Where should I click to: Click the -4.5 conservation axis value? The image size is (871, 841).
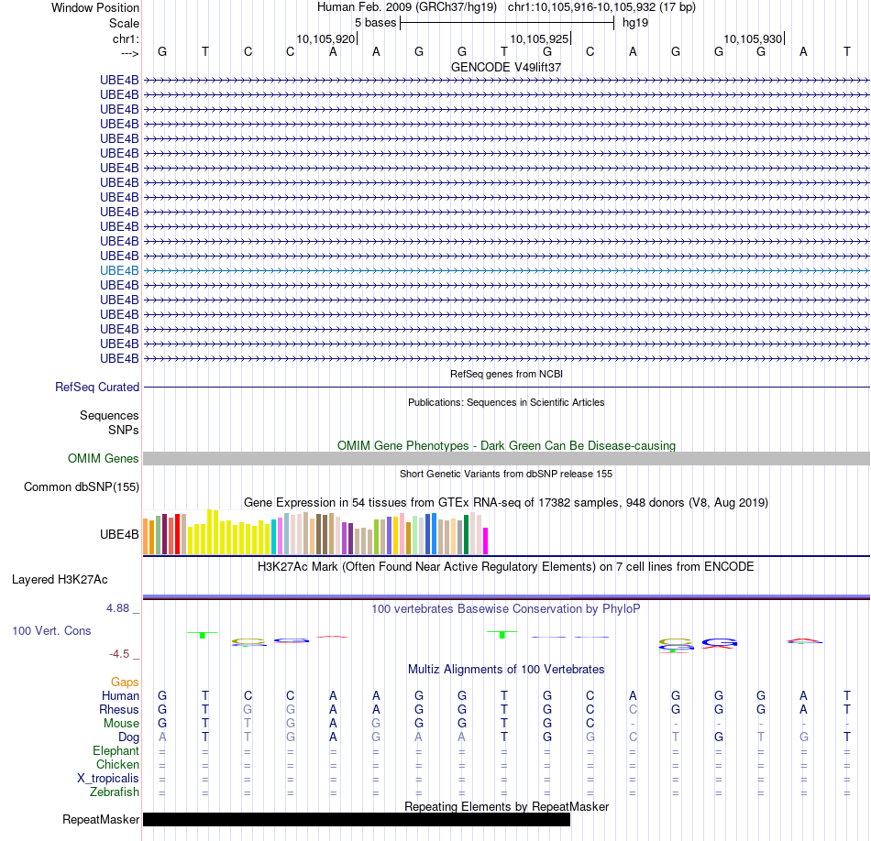click(119, 654)
